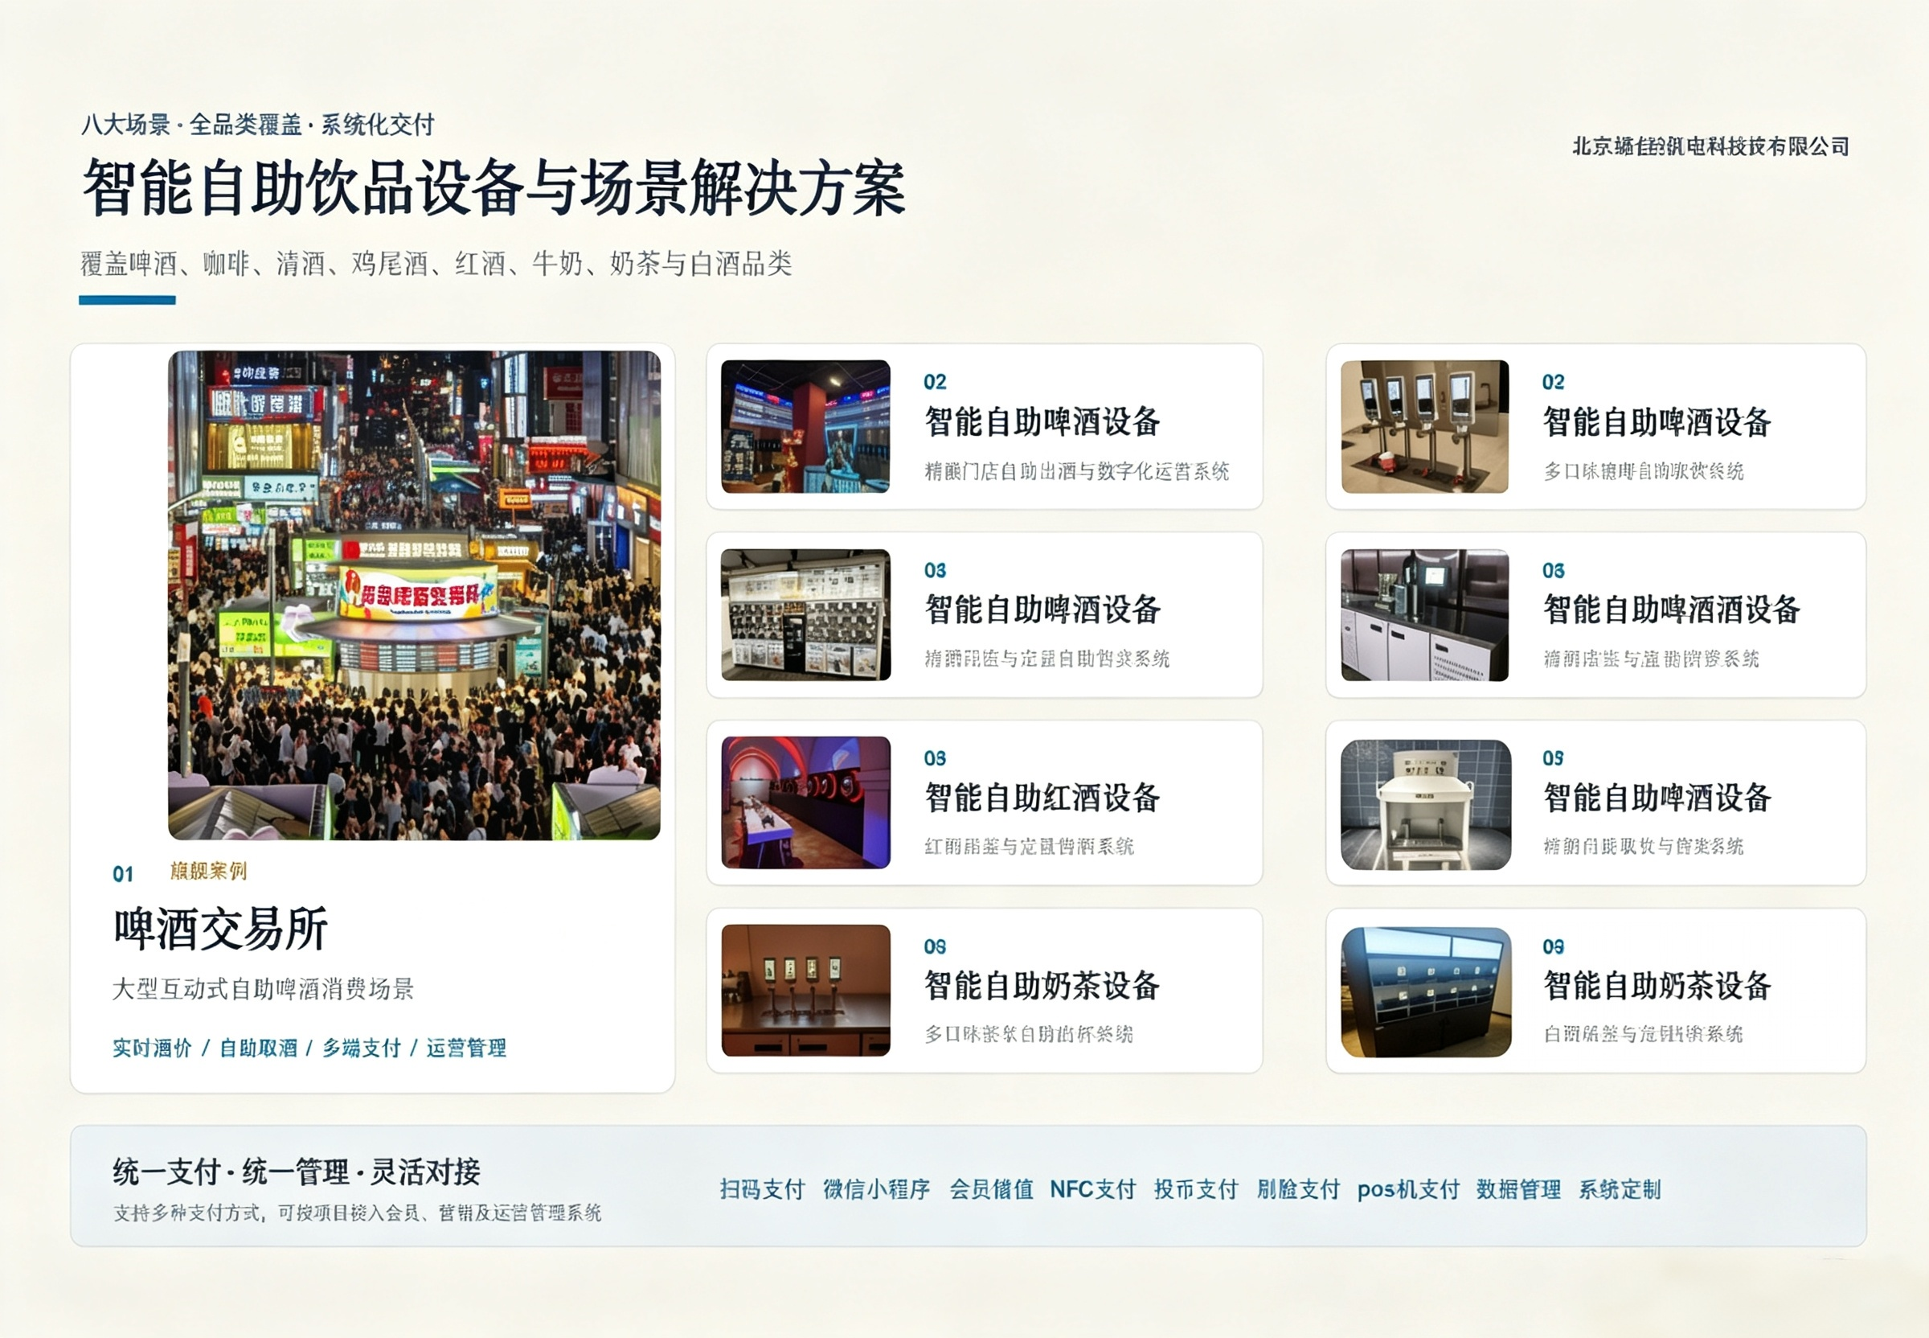The width and height of the screenshot is (1929, 1338).
Task: Open the vending shelf wall thumbnail
Action: pos(805,614)
